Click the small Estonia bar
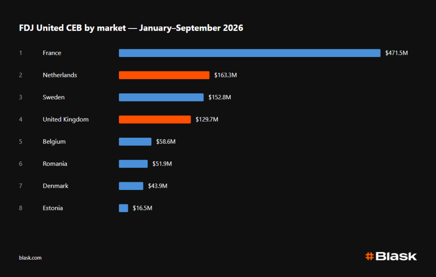Viewport: 436px width, 277px height. 123,209
